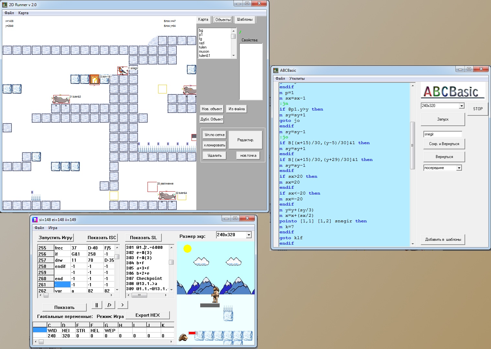
Task: Click the debugger window title bar icon
Action: [35, 220]
